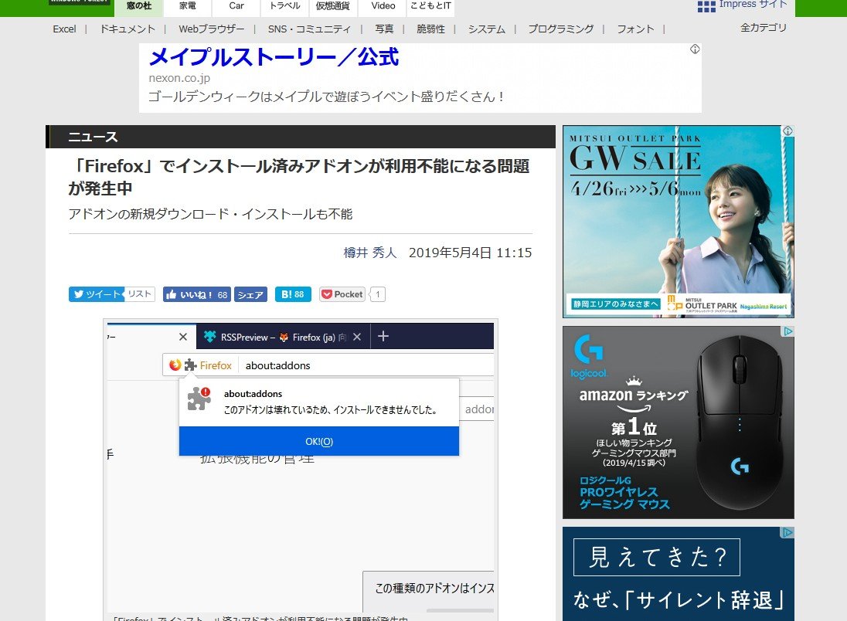
Task: Open the 窓の杜 site tab
Action: [x=138, y=6]
